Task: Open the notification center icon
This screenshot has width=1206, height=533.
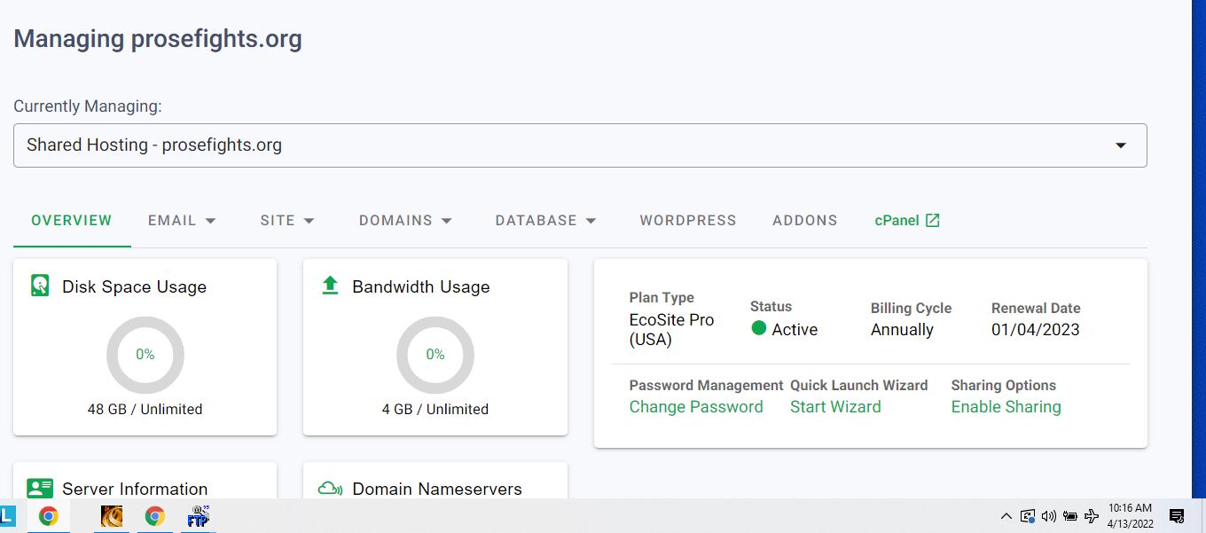Action: coord(1177,516)
